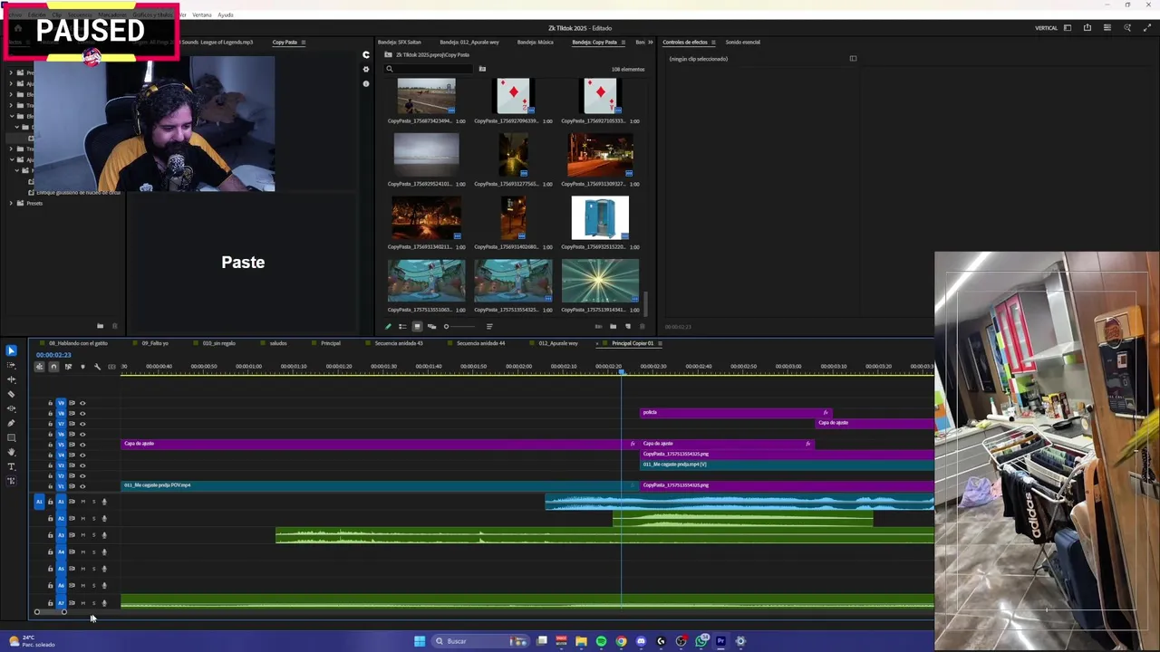The width and height of the screenshot is (1160, 652).
Task: Lock video track V7
Action: [x=50, y=424]
